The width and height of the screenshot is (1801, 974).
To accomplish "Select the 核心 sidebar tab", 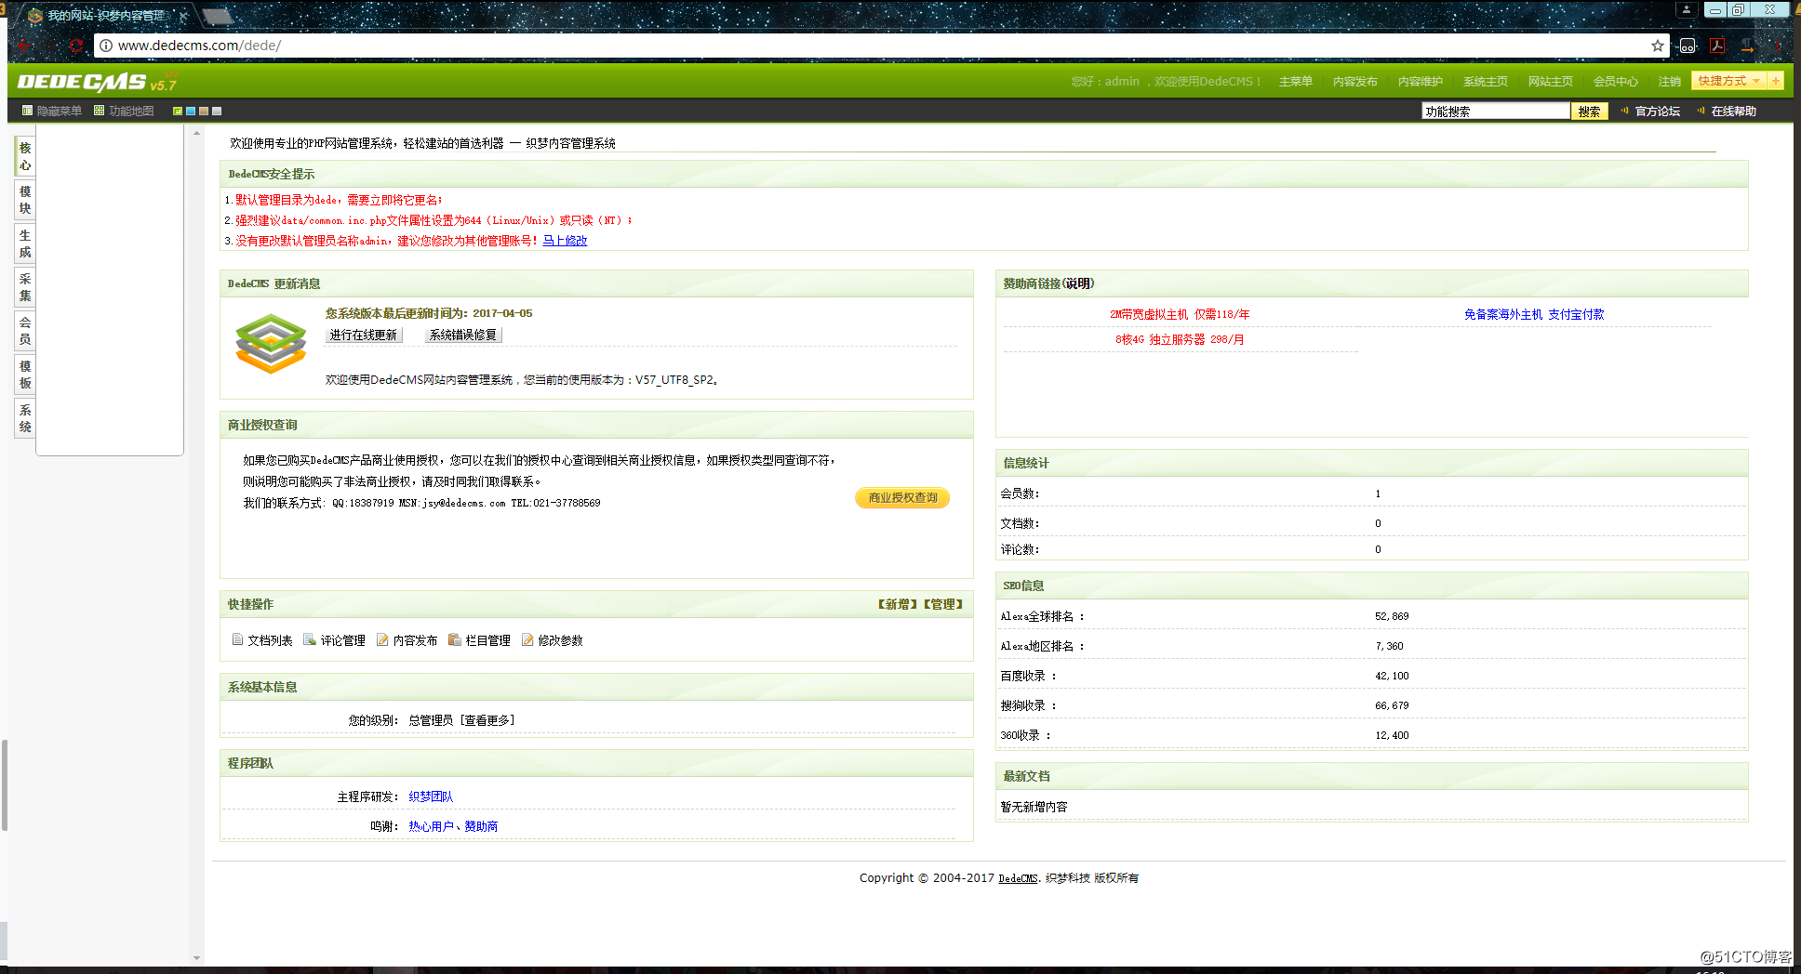I will coord(25,156).
